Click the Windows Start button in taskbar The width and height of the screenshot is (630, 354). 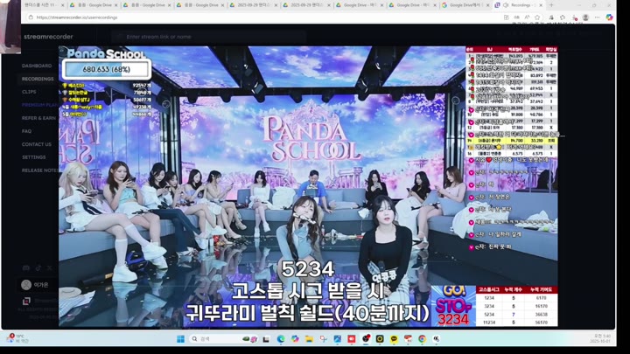point(179,338)
